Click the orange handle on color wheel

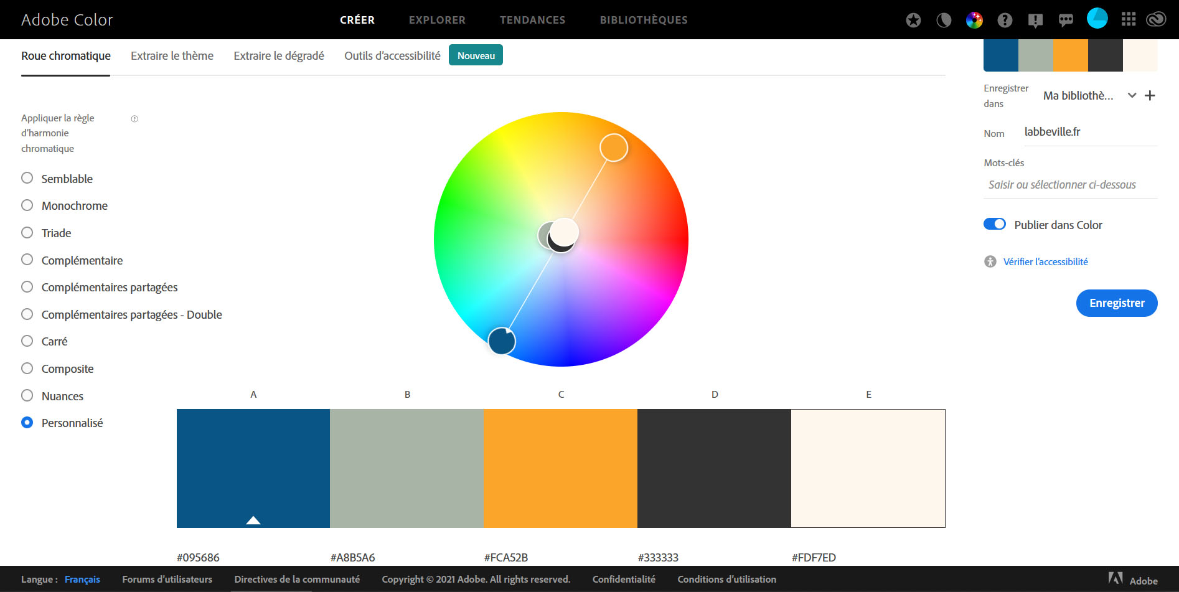click(614, 148)
